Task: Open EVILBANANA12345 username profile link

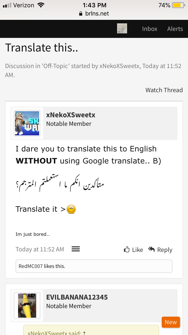Action: tap(77, 297)
